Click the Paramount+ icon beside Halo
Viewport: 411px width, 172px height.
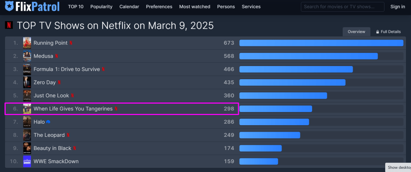click(x=48, y=122)
